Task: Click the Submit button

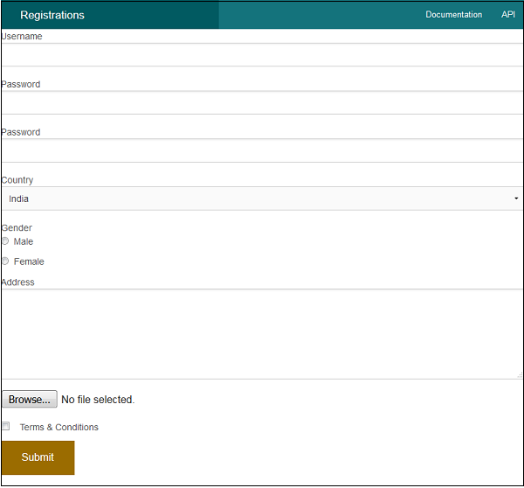Action: point(38,457)
